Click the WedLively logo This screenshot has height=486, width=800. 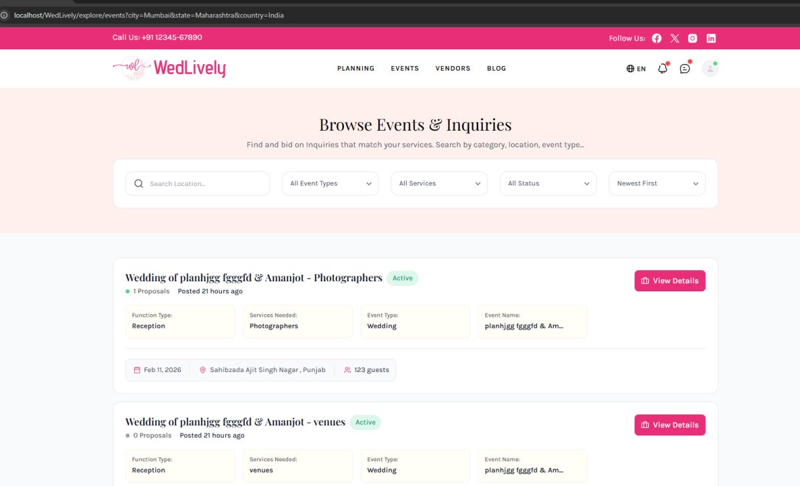pyautogui.click(x=169, y=68)
